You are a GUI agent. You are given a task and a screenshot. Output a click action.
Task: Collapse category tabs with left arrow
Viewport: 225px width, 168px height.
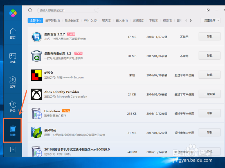[185, 20]
